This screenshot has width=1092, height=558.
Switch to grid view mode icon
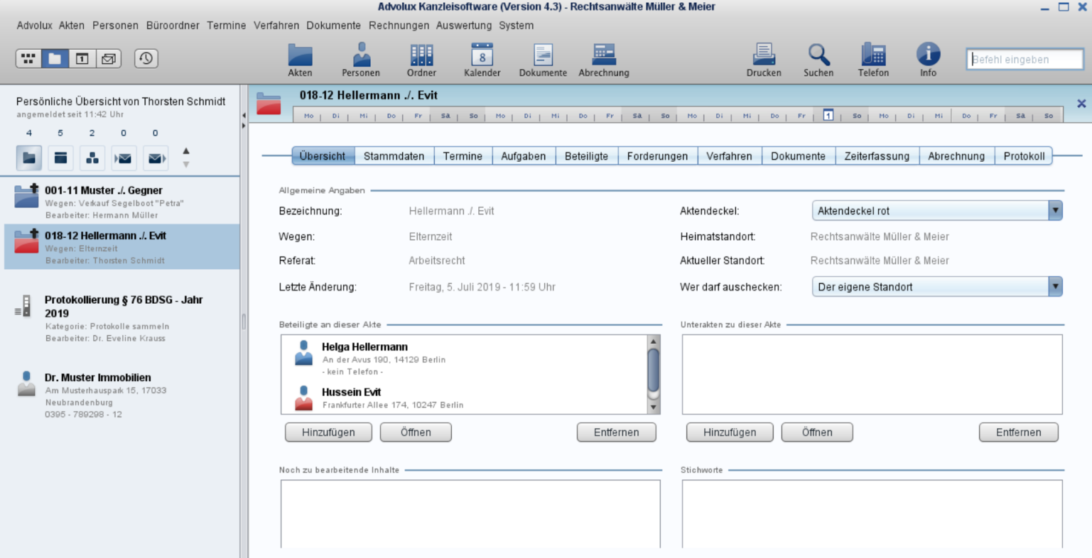[28, 58]
